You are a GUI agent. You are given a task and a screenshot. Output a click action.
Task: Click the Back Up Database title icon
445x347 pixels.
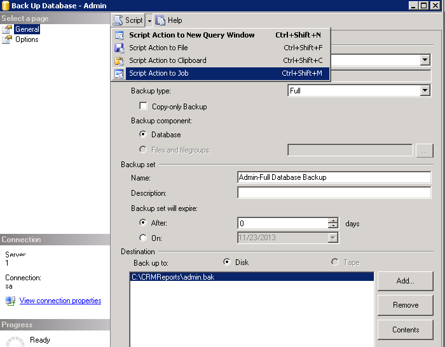5,6
